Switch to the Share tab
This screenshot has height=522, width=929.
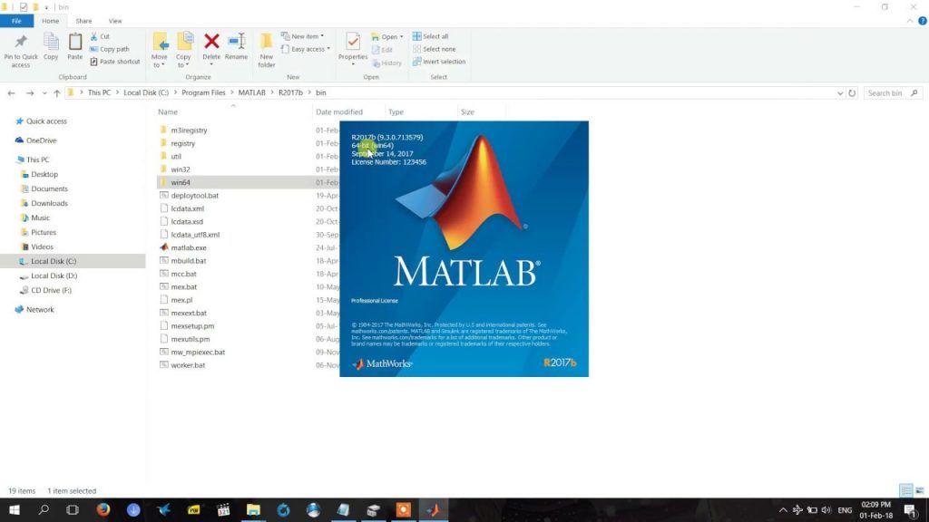(83, 21)
